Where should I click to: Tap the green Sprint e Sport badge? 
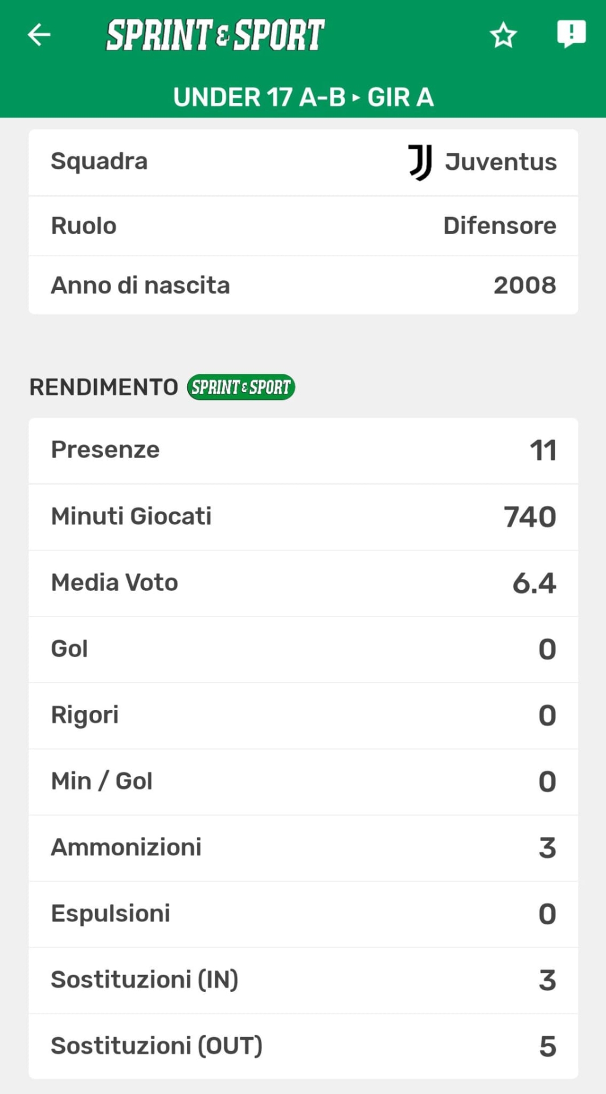coord(241,387)
